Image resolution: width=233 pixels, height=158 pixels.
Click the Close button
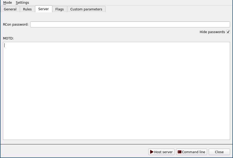coord(219,152)
